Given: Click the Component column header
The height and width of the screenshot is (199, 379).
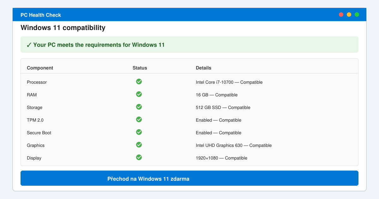Looking at the screenshot, I should tap(40, 68).
